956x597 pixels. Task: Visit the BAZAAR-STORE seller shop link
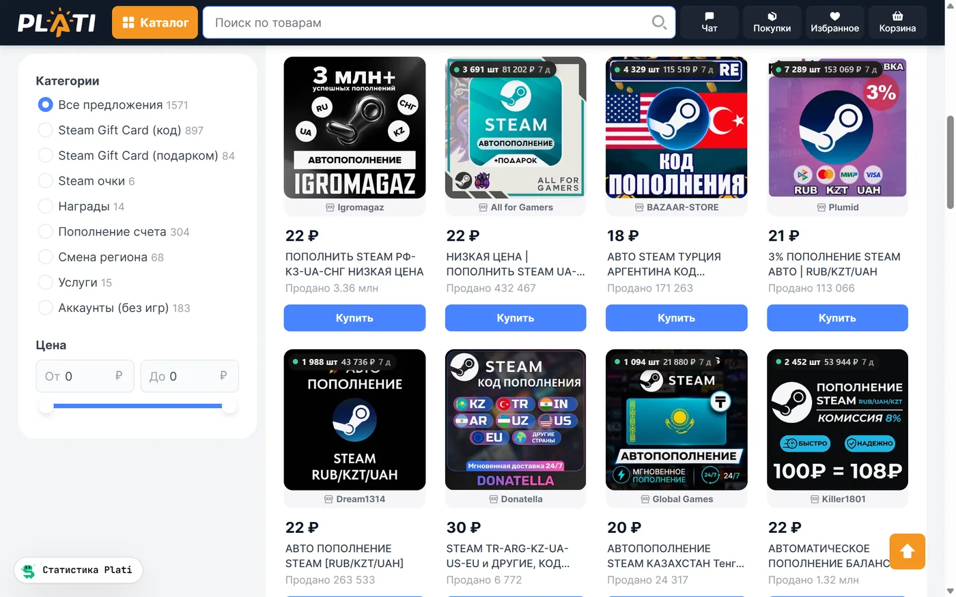click(677, 207)
